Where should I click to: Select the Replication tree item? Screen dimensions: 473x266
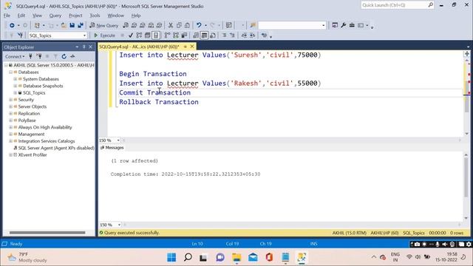29,113
